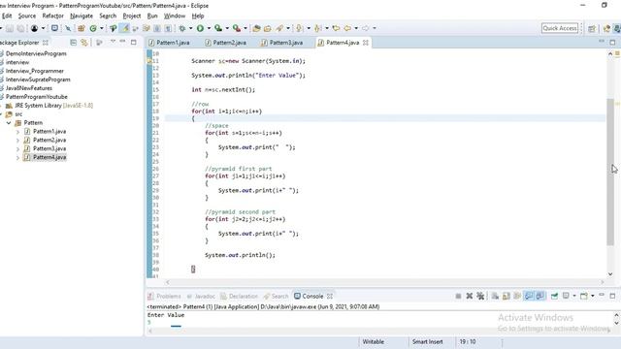Select JRE System Library in the tree
Image resolution: width=621 pixels, height=349 pixels.
49,106
